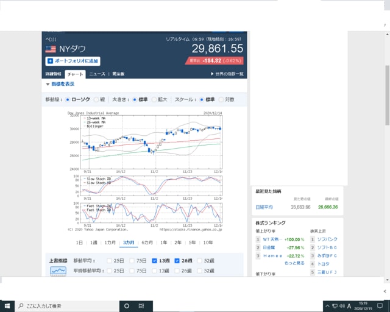Switch to 詳細情報 tab
This screenshot has width=390, height=312.
[x=53, y=74]
